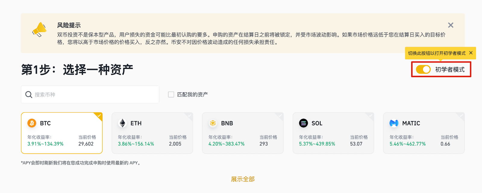Click the selected checkmark corner on BTC card
The width and height of the screenshot is (482, 193).
pyautogui.click(x=99, y=116)
